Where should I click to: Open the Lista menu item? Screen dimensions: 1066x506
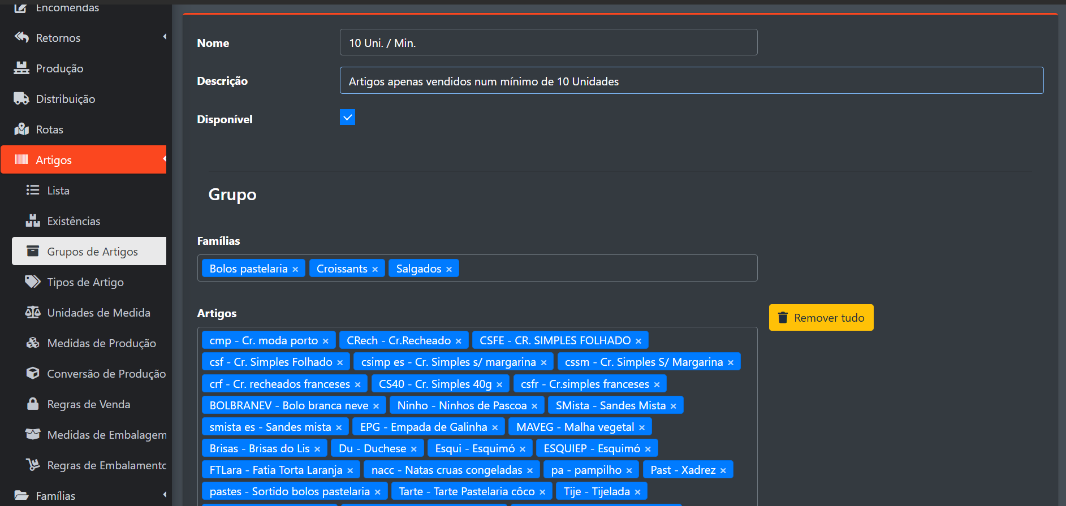pyautogui.click(x=58, y=191)
